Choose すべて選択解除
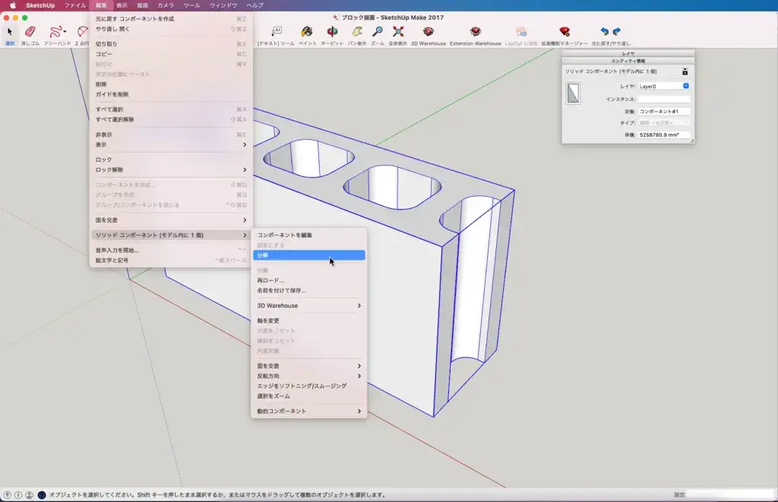The width and height of the screenshot is (778, 502). pyautogui.click(x=170, y=119)
